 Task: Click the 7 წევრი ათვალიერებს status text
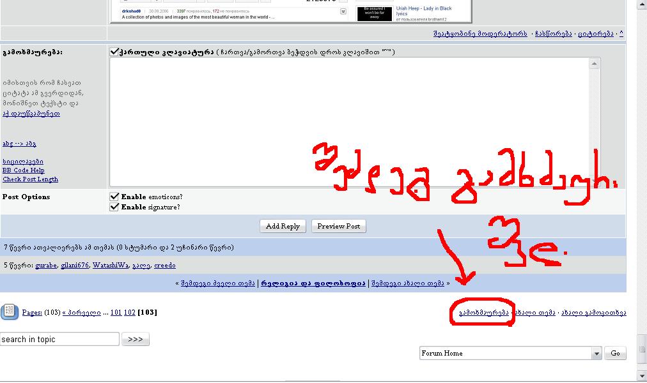pos(119,248)
